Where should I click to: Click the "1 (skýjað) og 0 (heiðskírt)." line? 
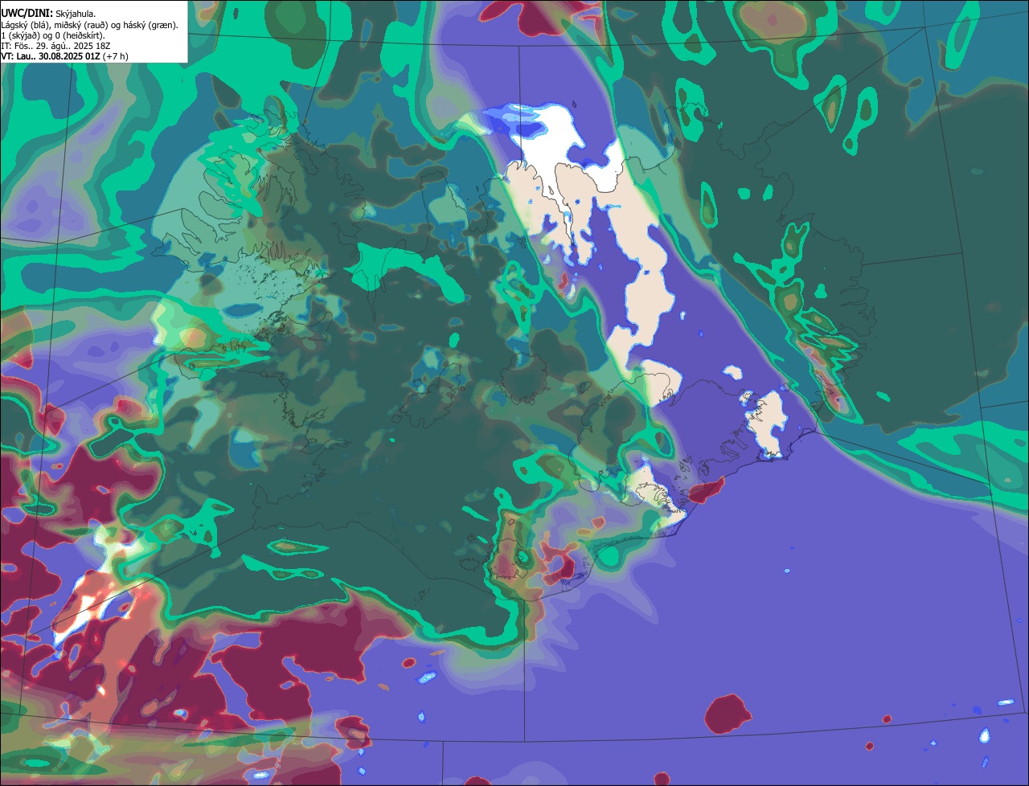click(x=53, y=35)
